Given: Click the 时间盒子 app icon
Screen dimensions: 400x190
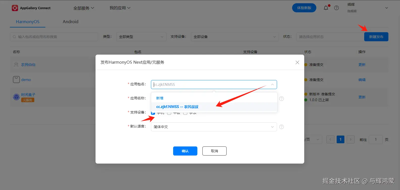Looking at the screenshot, I should pos(16,97).
